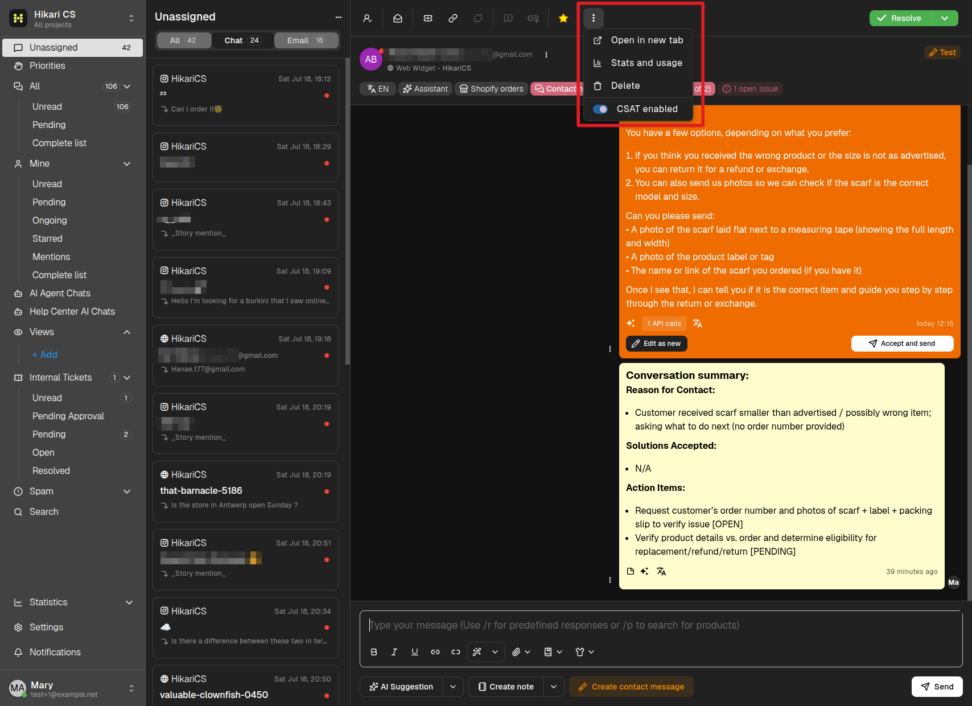Image resolution: width=972 pixels, height=706 pixels.
Task: Click the Hikari CS logo icon
Action: point(18,18)
